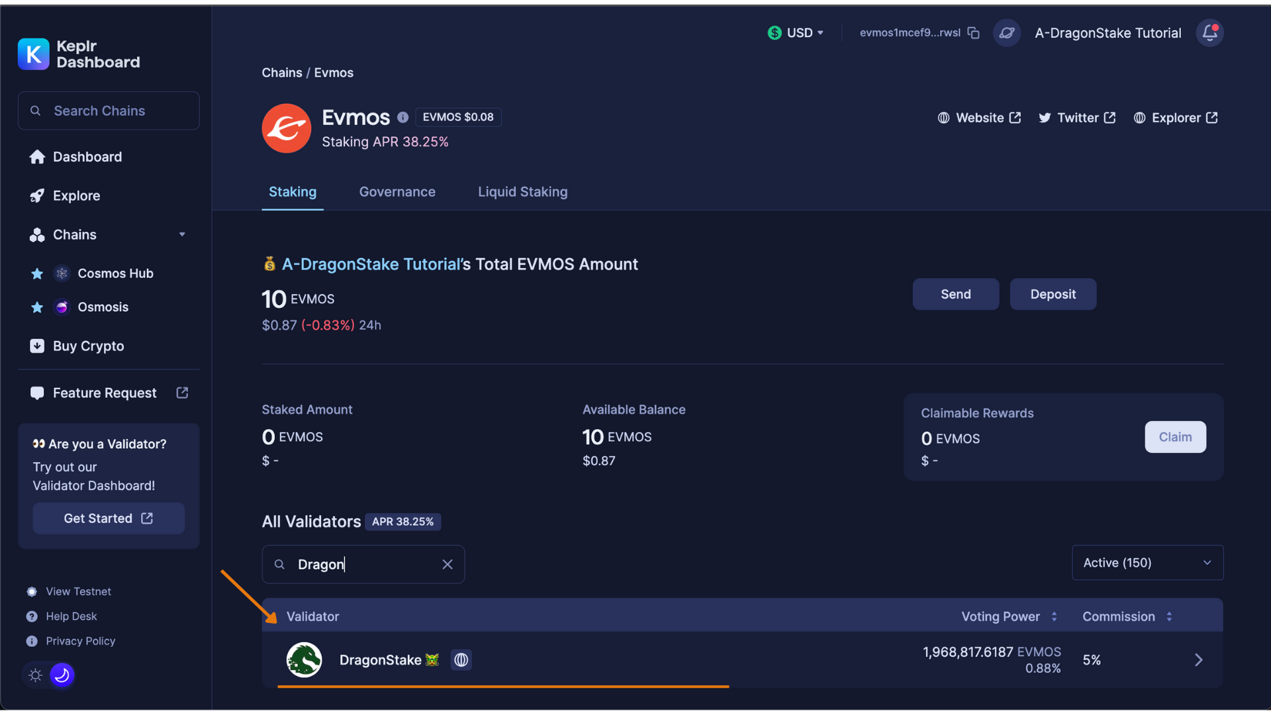The height and width of the screenshot is (715, 1271).
Task: Switch to light mode sun toggle
Action: 36,675
